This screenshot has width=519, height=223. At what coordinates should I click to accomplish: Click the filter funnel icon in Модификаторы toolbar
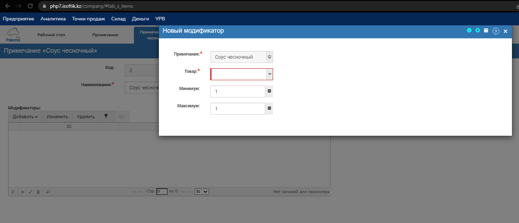point(106,116)
